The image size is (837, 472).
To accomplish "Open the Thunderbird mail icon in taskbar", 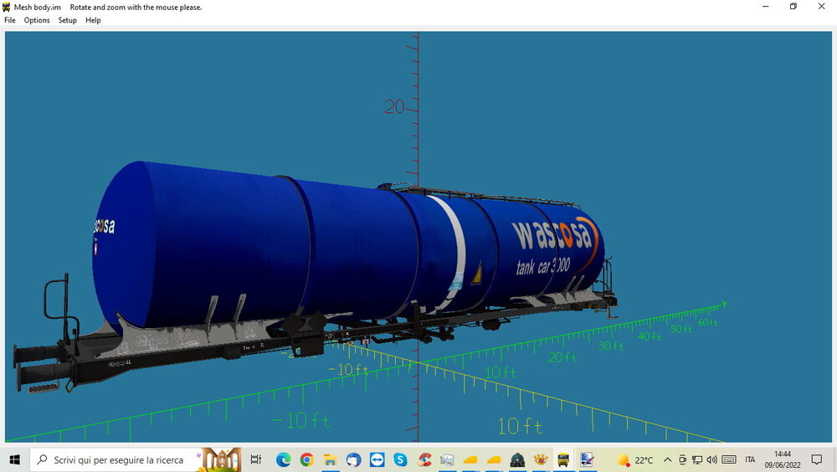I will 353,459.
